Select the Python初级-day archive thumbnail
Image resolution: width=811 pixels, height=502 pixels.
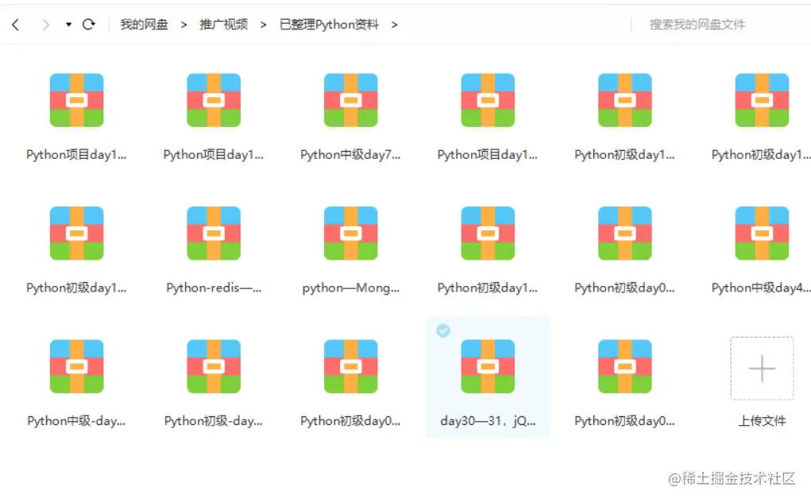[214, 366]
